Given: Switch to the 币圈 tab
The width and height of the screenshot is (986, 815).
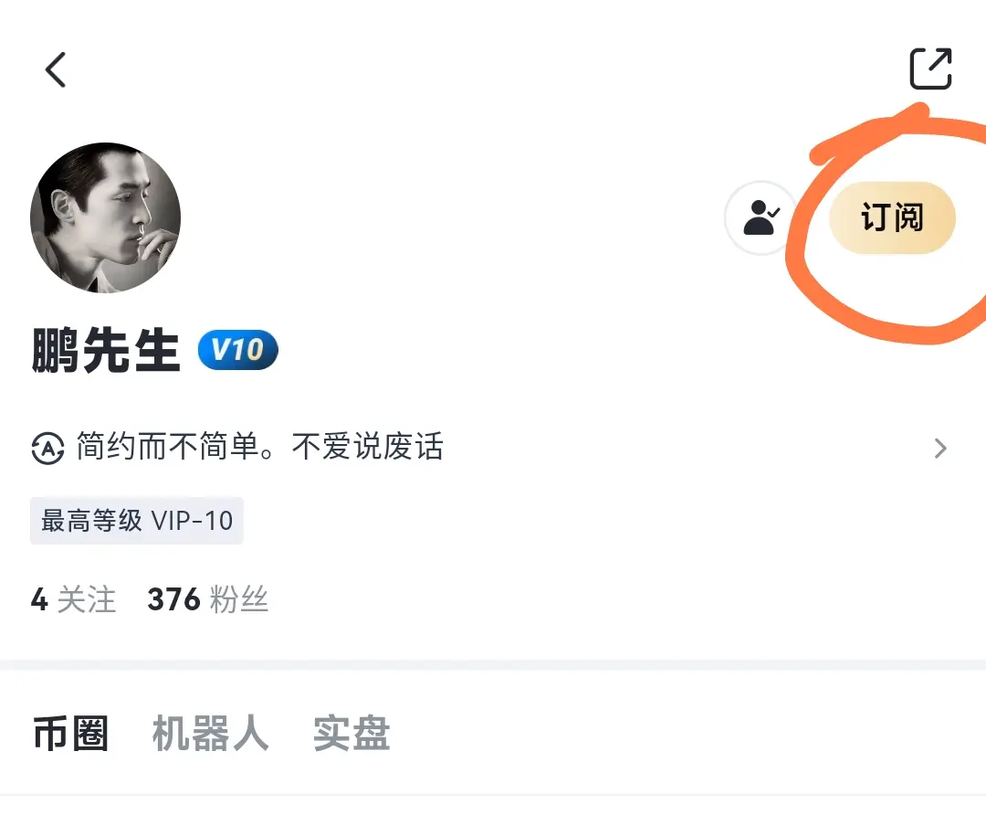Looking at the screenshot, I should [x=70, y=733].
